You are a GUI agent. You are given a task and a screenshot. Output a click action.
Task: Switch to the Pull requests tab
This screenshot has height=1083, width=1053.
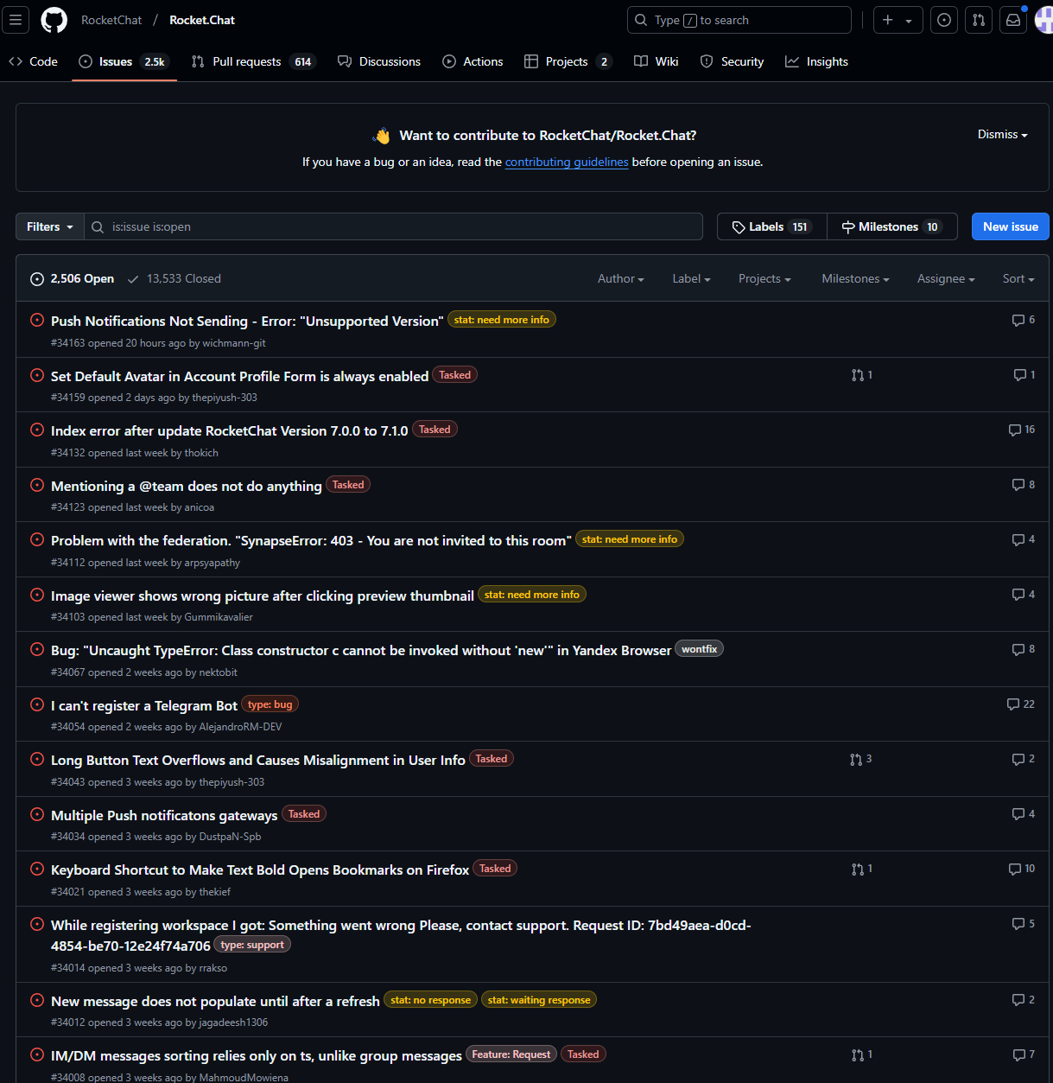[x=253, y=61]
